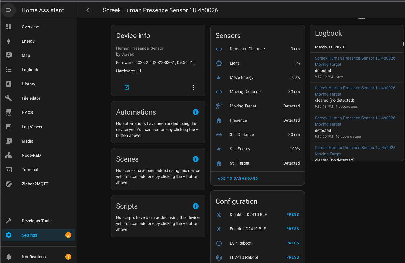The width and height of the screenshot is (405, 263).
Task: Open the Notifications panel
Action: click(x=34, y=257)
